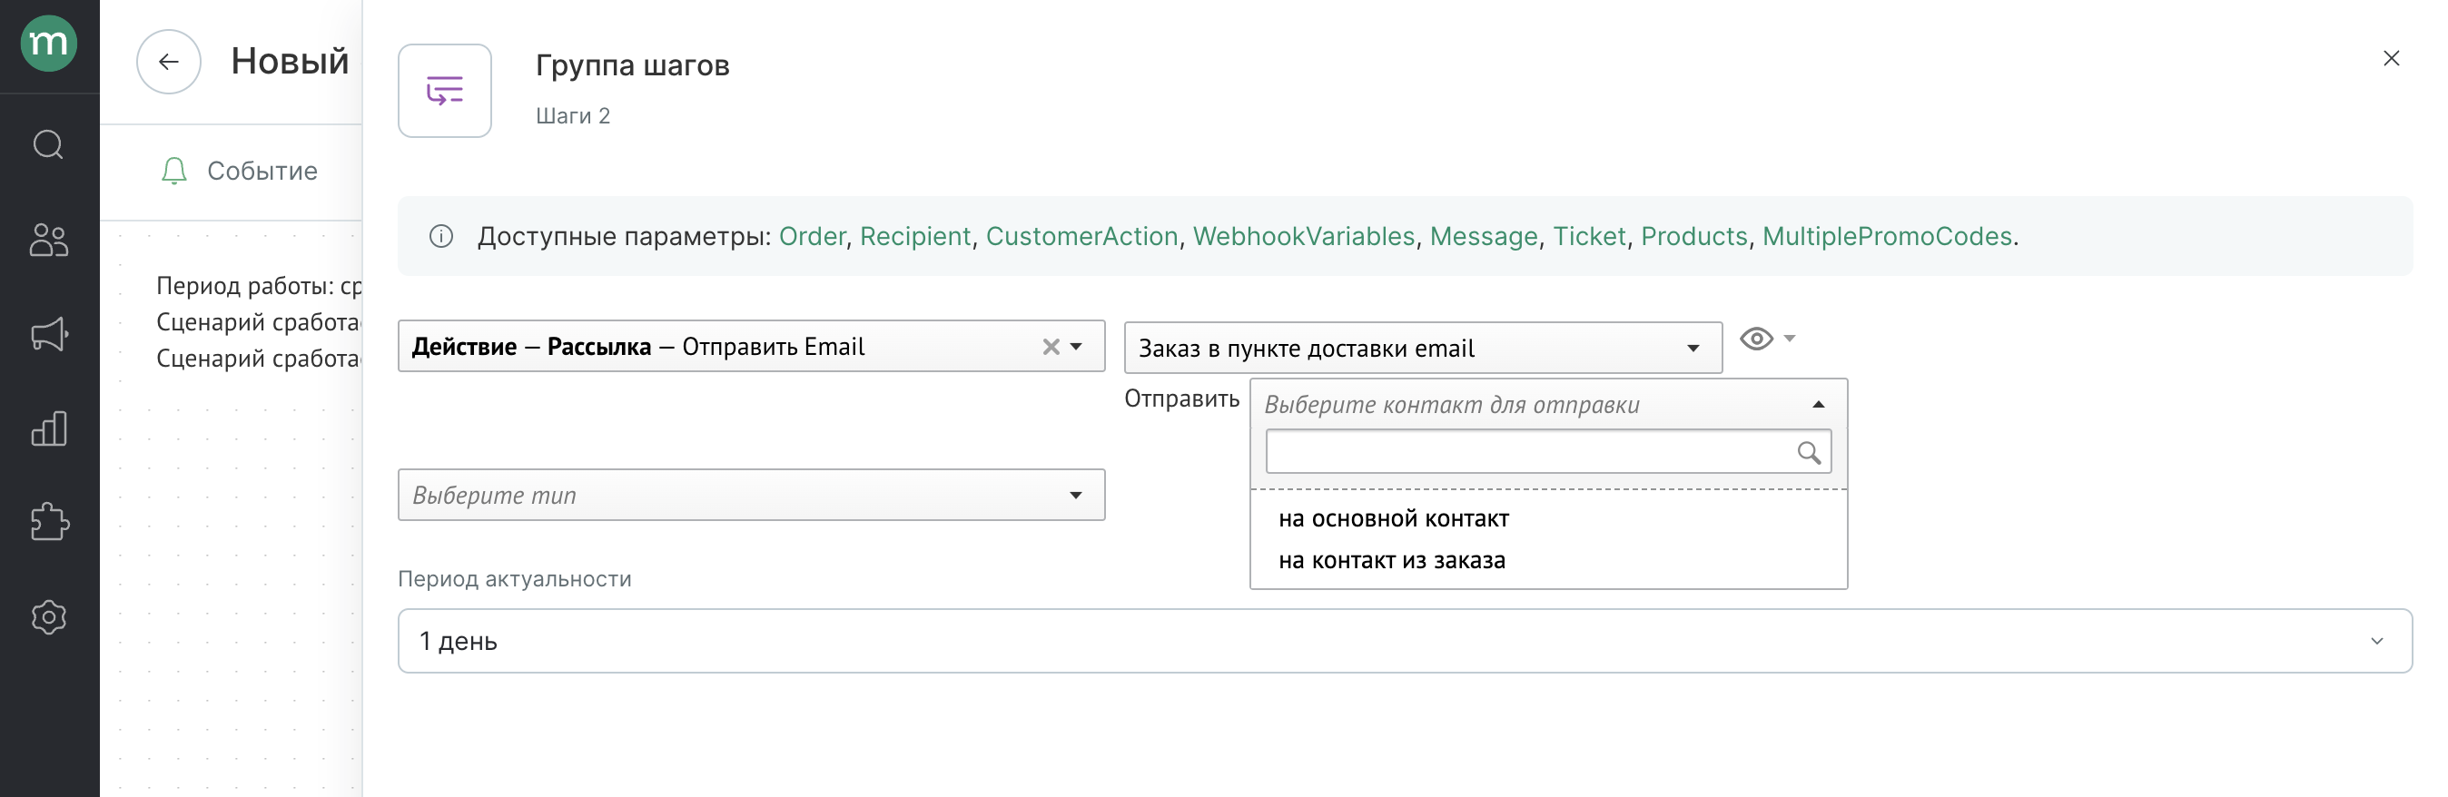2448x797 pixels.
Task: Click the magnifier in contact search box
Action: tap(1809, 453)
